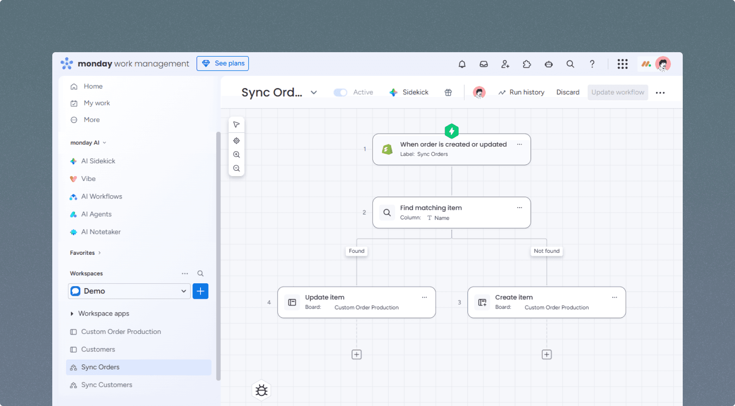Select the Update item node
The width and height of the screenshot is (735, 406).
tap(356, 302)
